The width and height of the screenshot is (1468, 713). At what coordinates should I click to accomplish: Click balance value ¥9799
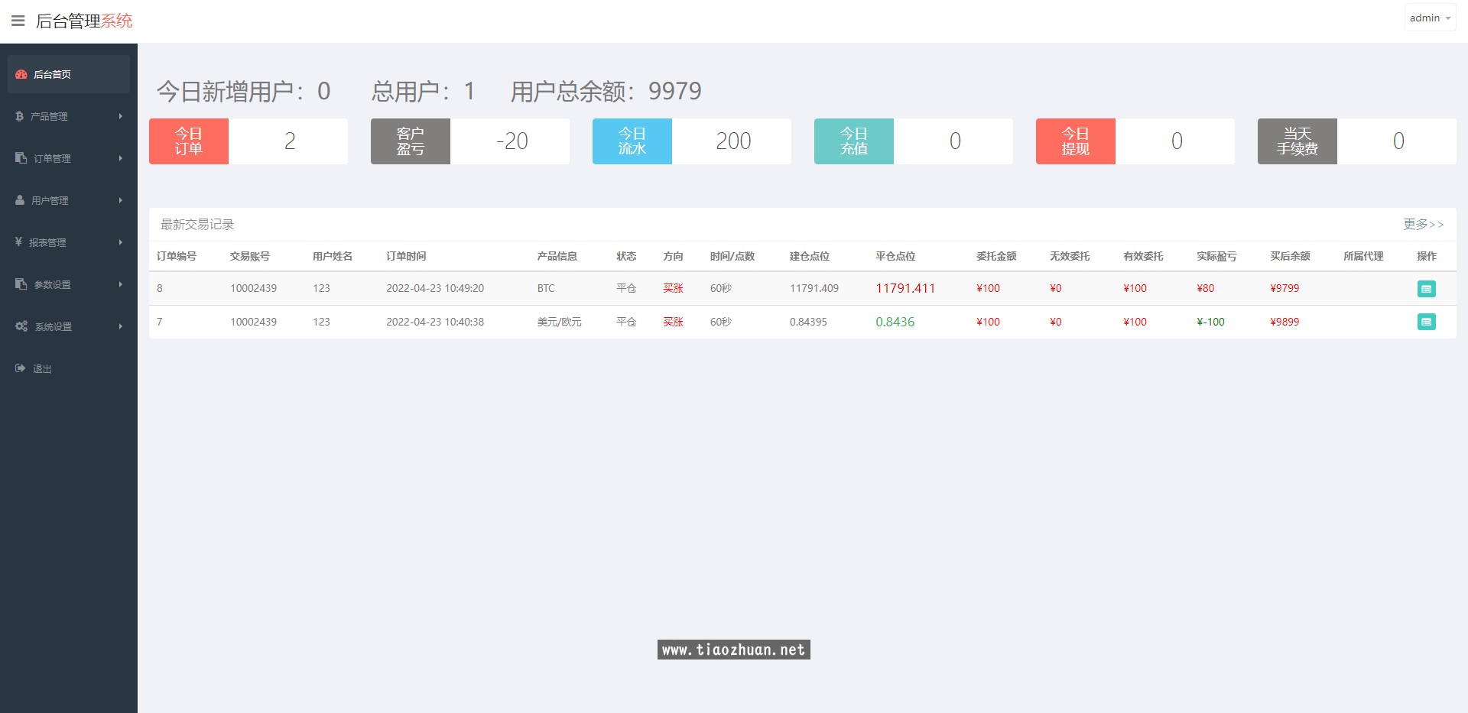tap(1284, 288)
